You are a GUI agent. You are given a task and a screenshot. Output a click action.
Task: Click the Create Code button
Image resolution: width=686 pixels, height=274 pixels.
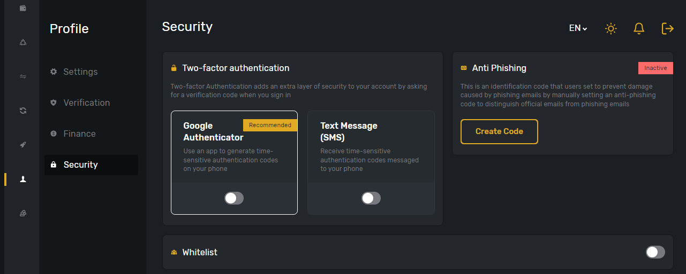tap(499, 131)
